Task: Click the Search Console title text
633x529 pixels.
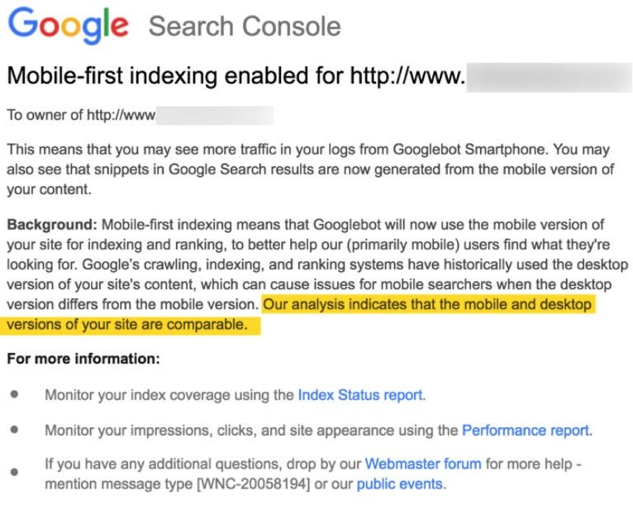Action: [x=245, y=26]
